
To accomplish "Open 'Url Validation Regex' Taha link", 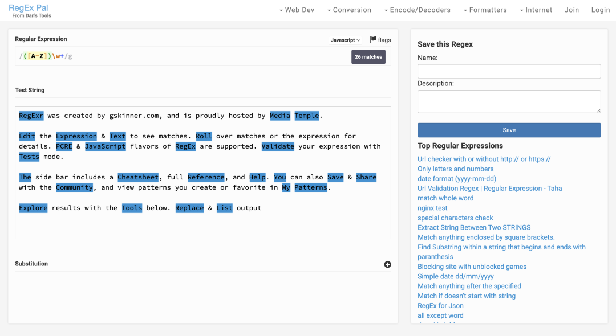I will click(x=489, y=189).
